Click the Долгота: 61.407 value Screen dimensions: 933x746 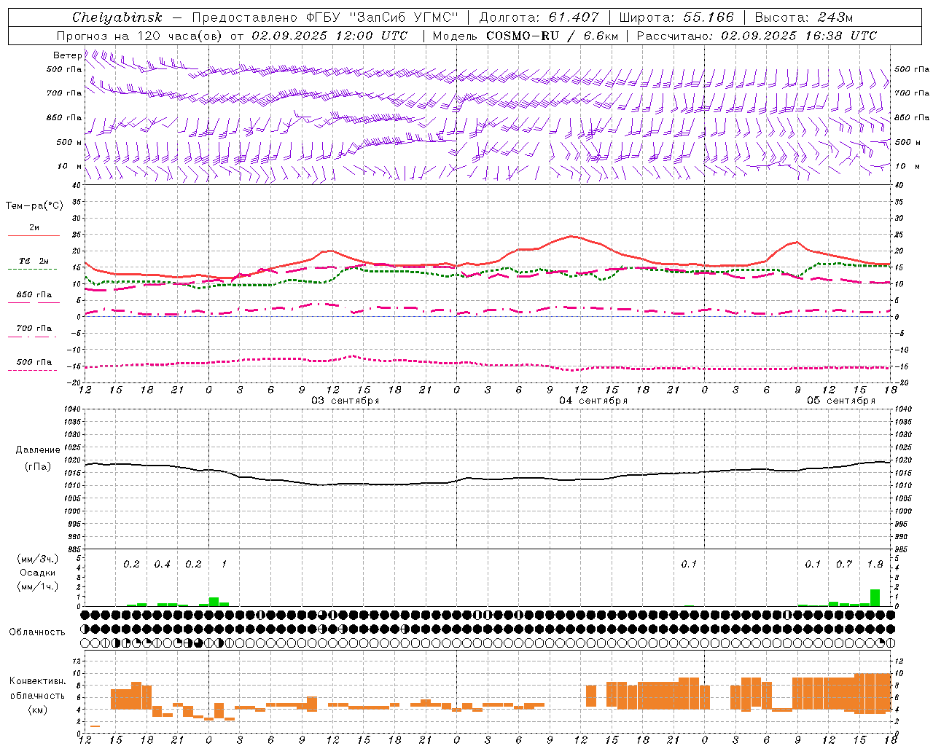[x=539, y=17]
